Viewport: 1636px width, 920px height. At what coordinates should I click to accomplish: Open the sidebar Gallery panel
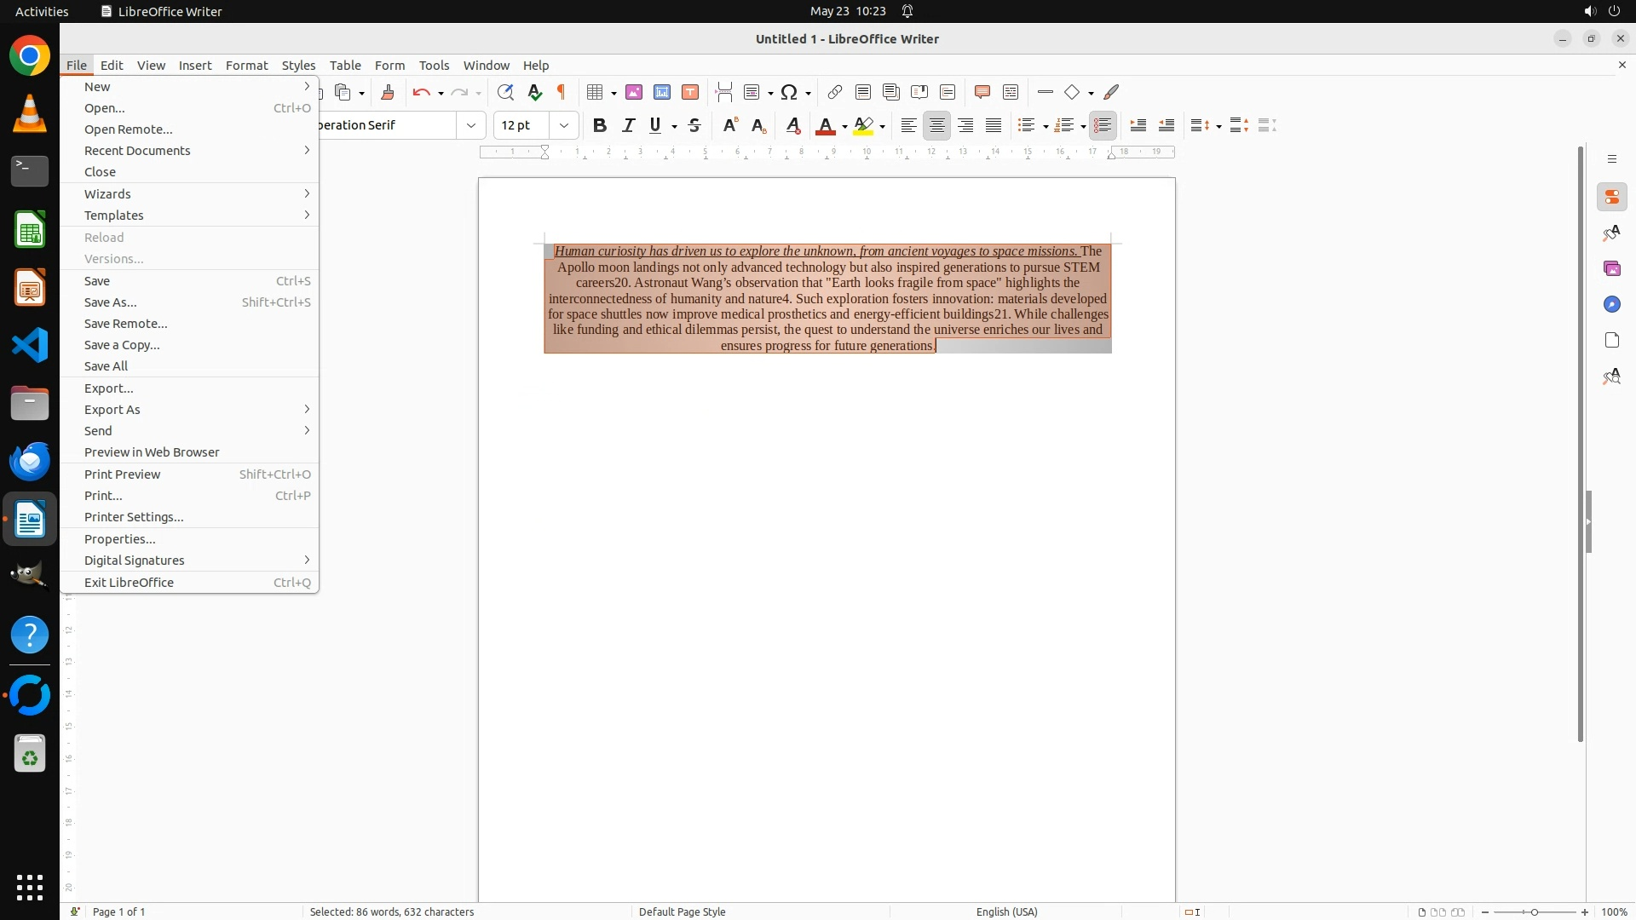[x=1611, y=268]
